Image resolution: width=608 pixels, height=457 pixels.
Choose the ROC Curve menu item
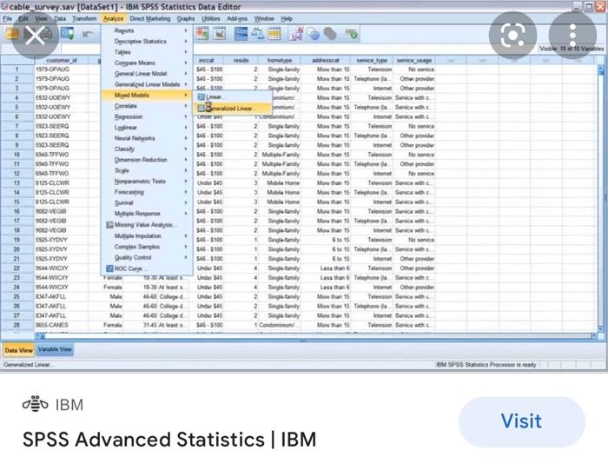click(147, 268)
